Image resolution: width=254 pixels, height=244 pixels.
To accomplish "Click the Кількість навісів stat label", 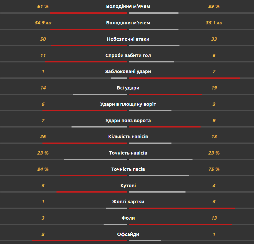I will (128, 137).
